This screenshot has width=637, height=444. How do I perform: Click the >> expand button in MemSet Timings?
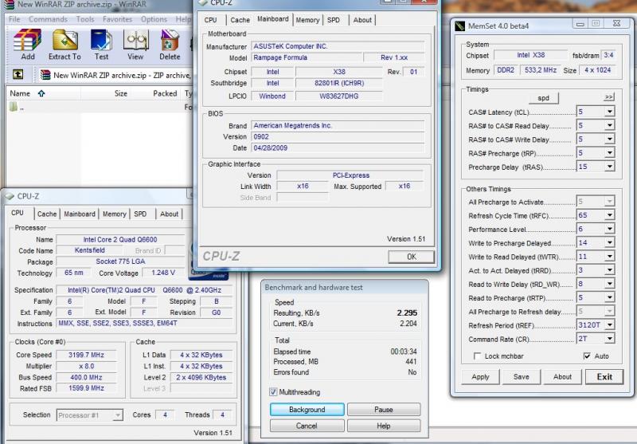tap(609, 97)
